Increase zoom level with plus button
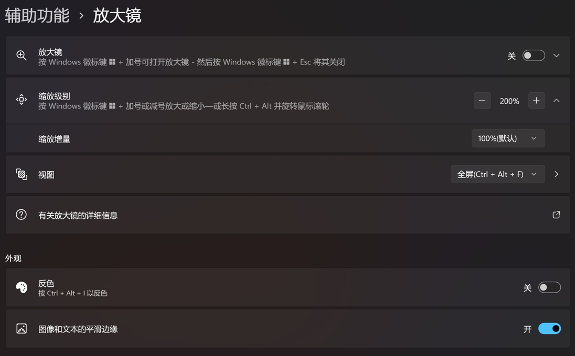Viewport: 575px width, 356px height. [x=536, y=101]
